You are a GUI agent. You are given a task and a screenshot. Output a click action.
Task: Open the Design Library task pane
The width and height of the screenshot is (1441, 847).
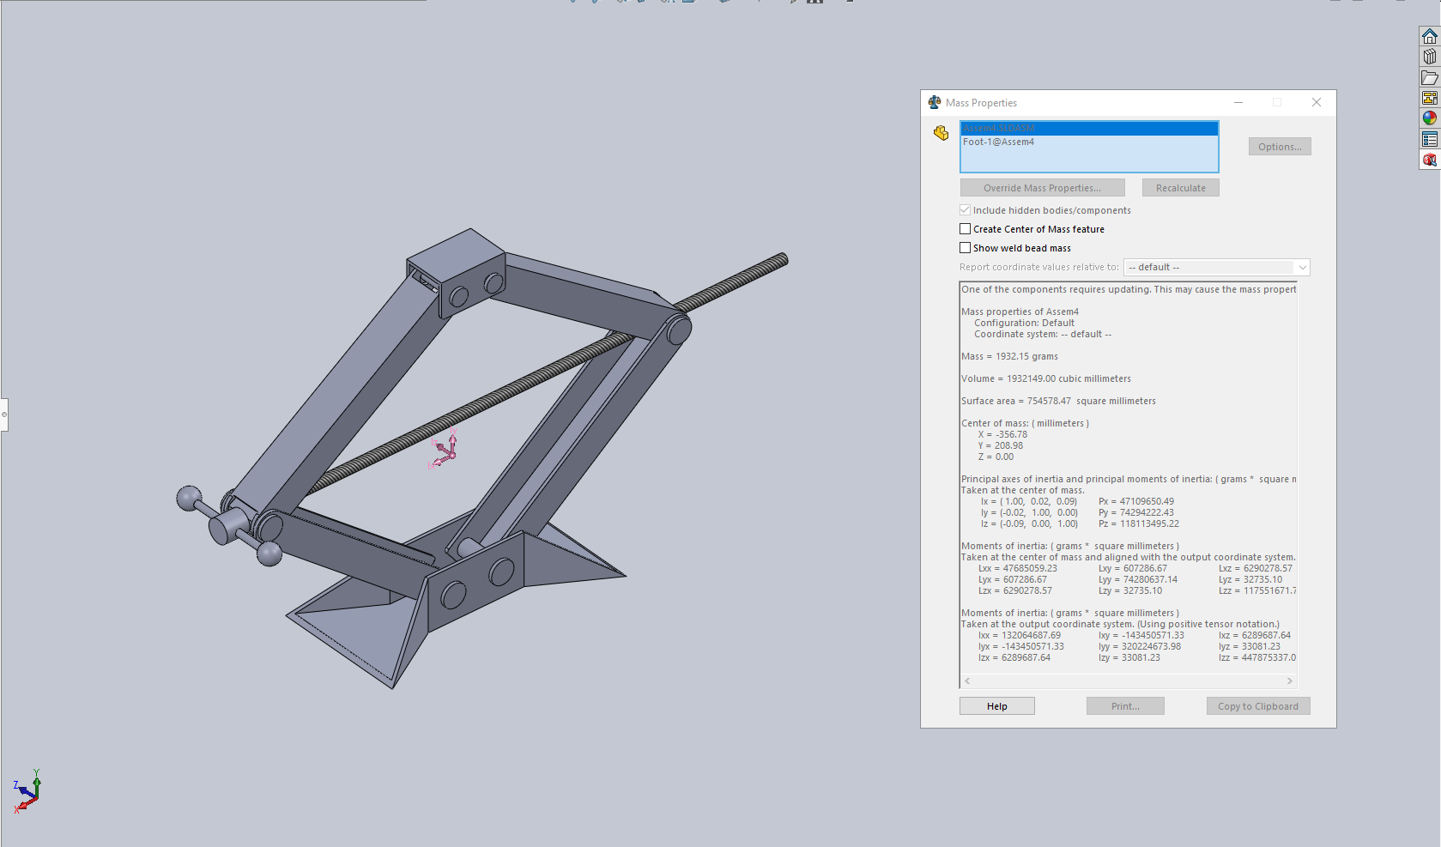click(x=1429, y=57)
